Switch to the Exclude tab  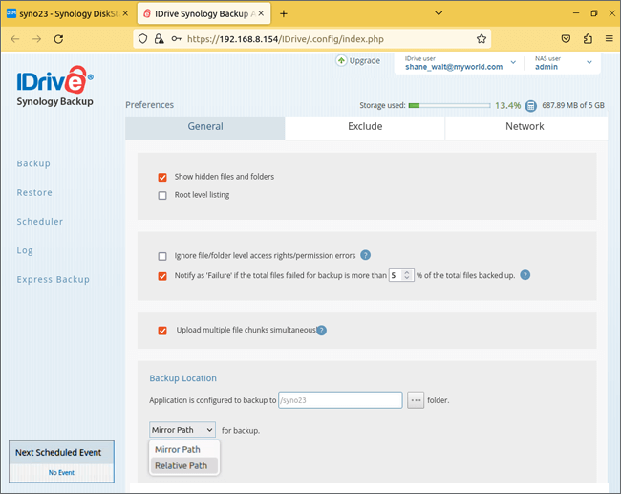coord(364,127)
